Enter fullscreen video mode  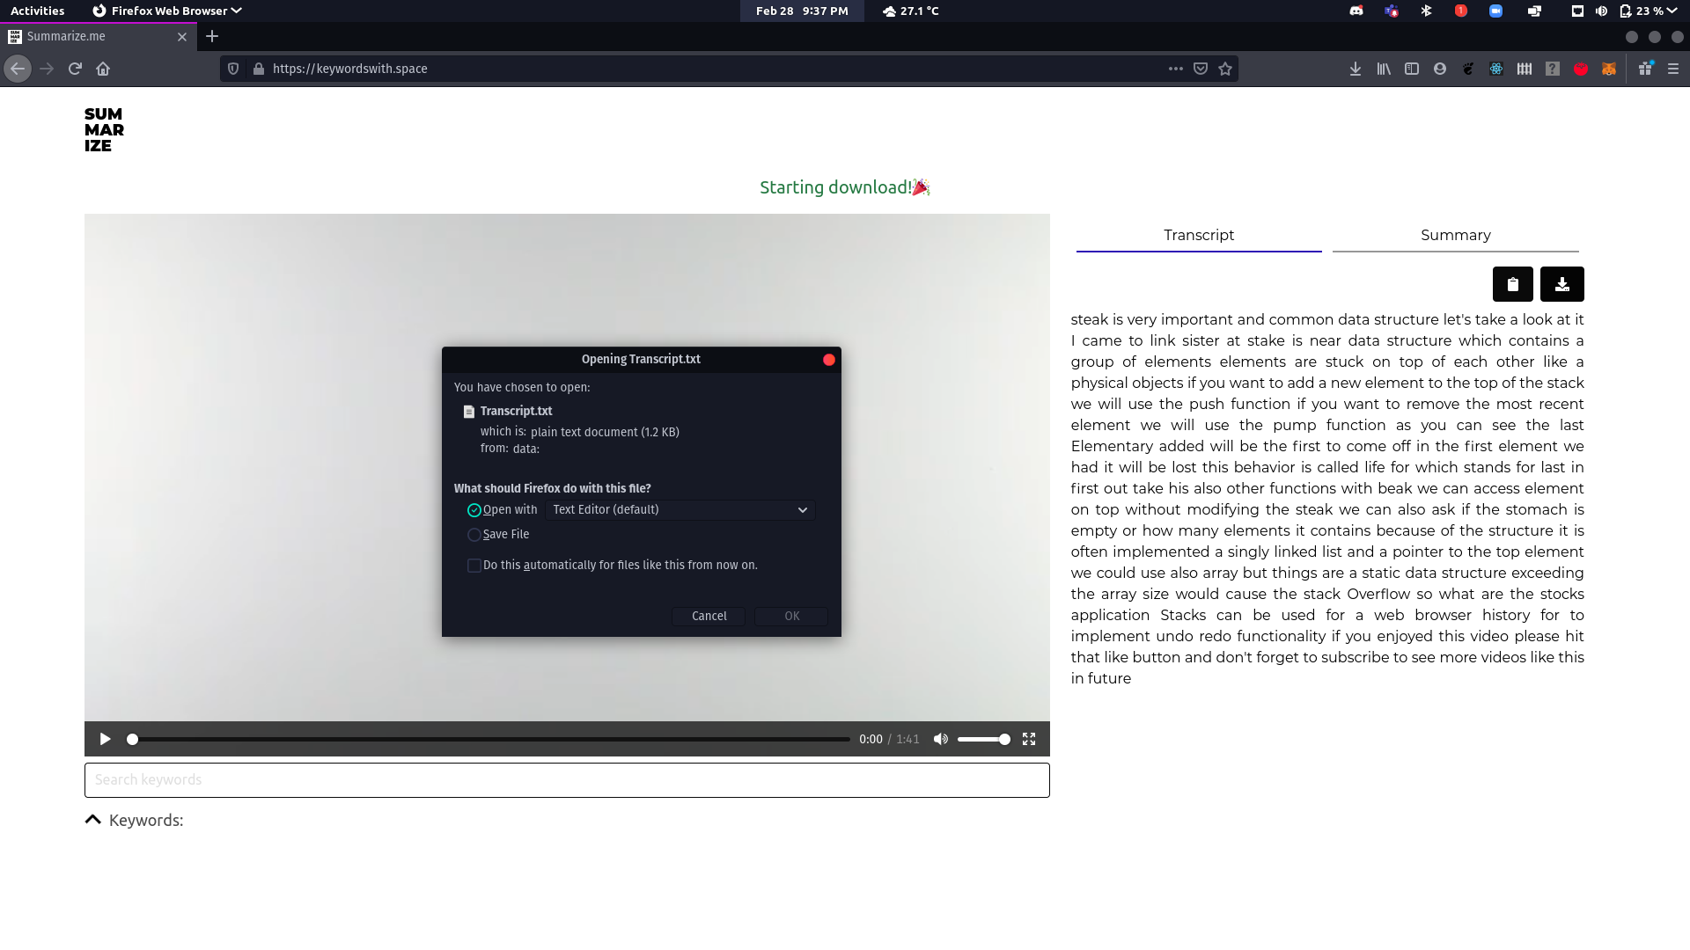tap(1028, 739)
